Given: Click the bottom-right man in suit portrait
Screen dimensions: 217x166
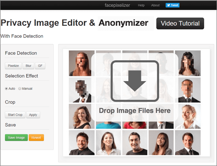Looking at the screenshot, I should tap(188, 142).
